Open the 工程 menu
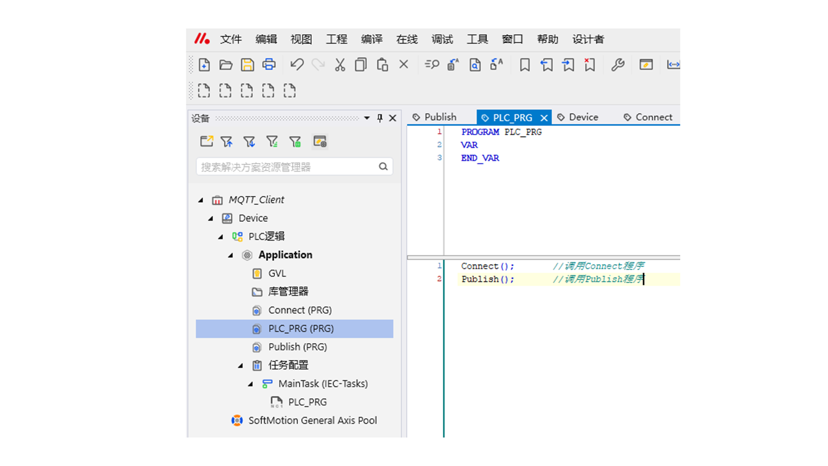 click(336, 39)
